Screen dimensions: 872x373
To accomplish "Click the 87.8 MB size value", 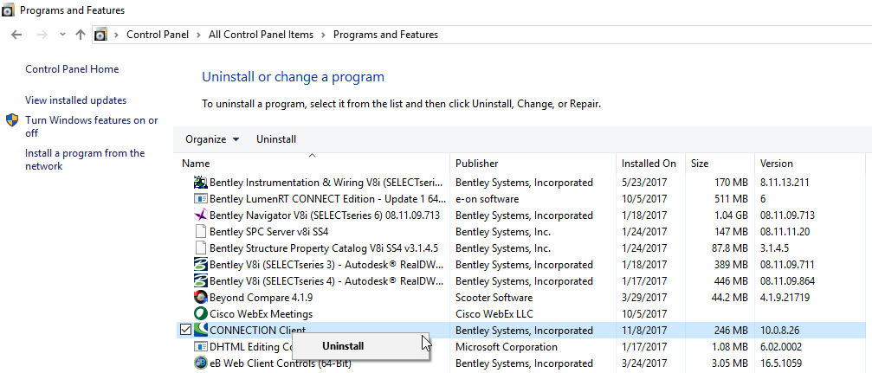I will (730, 248).
